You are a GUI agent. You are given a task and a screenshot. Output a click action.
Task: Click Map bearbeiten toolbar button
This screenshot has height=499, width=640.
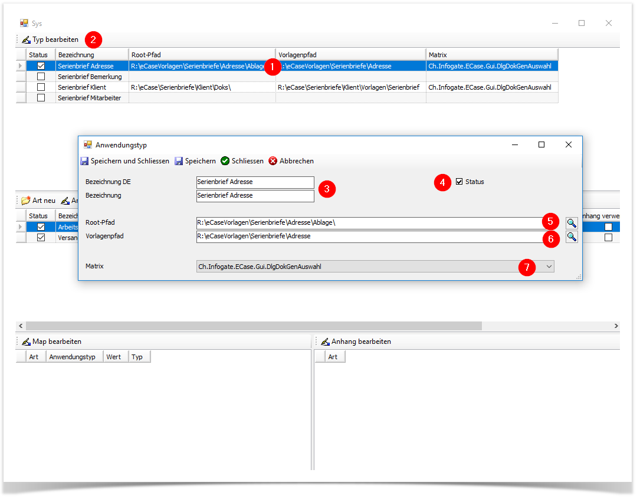[52, 342]
